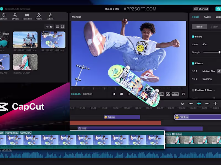This screenshot has height=165, width=221.
Task: Click the filter Strength slider handle
Action: tap(219, 52)
